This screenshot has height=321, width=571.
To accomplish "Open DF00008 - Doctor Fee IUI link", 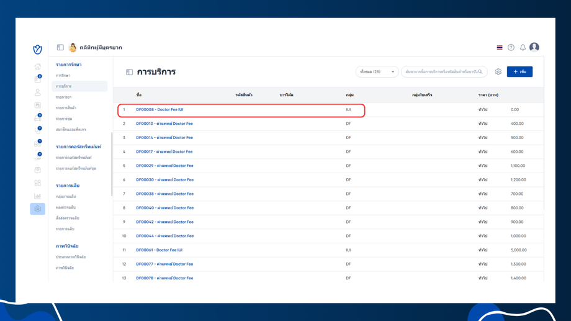I will [x=160, y=110].
